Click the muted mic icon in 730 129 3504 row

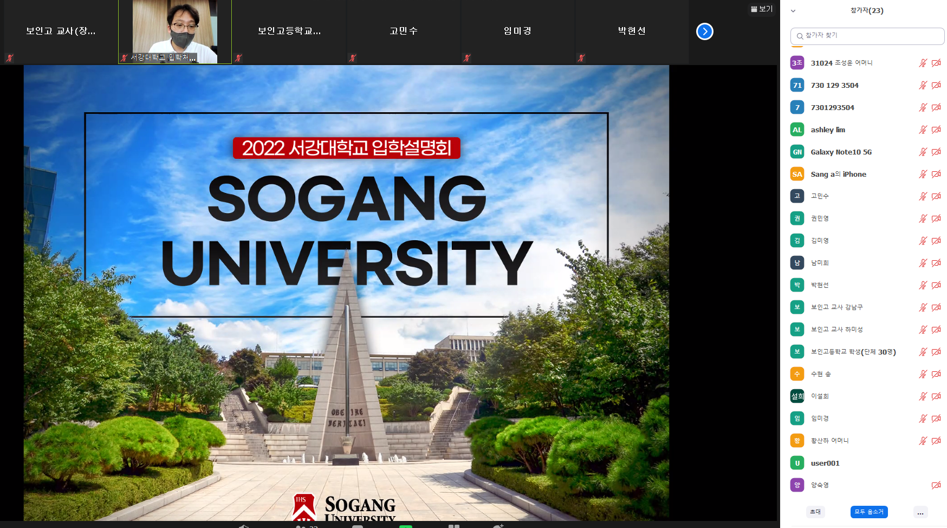[923, 85]
